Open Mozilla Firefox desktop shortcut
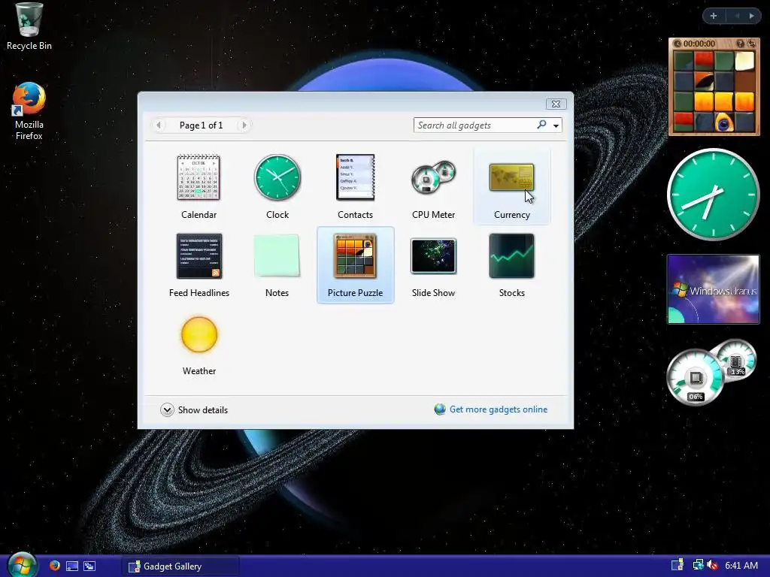The height and width of the screenshot is (577, 770). pyautogui.click(x=29, y=111)
